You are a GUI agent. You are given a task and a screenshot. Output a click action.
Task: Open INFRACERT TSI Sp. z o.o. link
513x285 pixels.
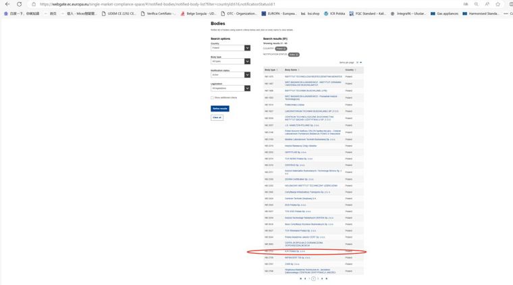[298, 258]
